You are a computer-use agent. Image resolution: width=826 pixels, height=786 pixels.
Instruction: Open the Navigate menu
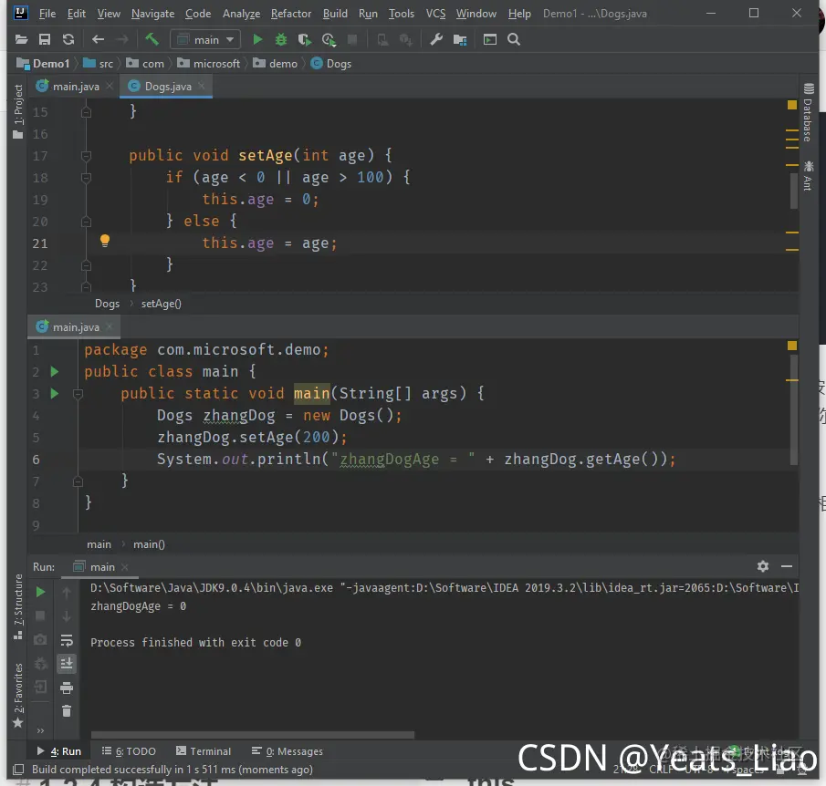pyautogui.click(x=152, y=14)
